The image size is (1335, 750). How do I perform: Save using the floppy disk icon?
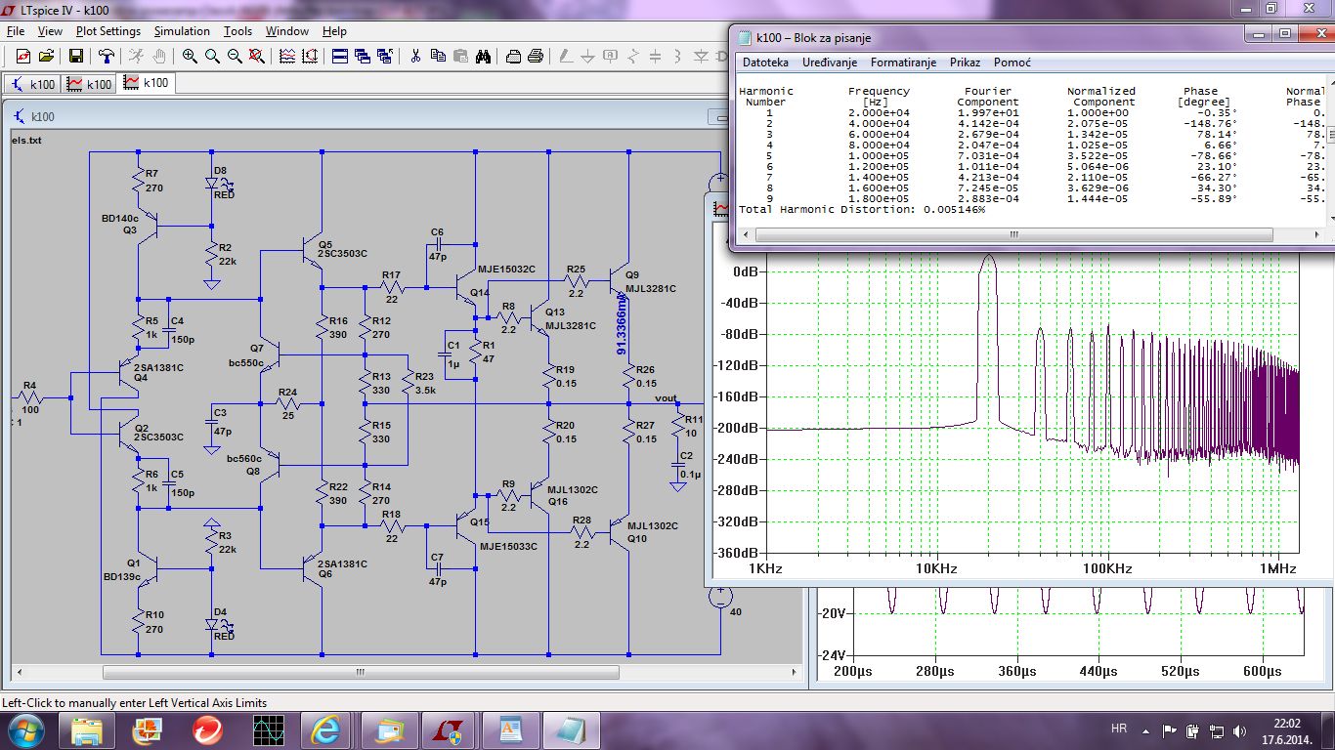point(76,56)
